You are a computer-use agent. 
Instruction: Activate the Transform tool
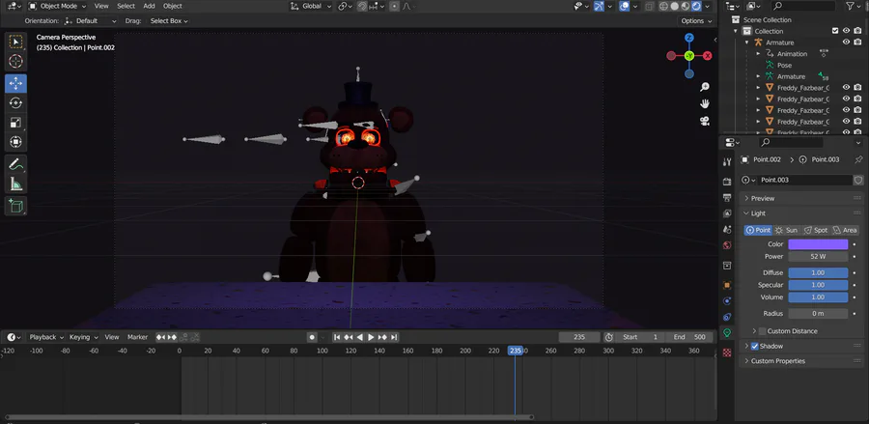click(x=15, y=142)
